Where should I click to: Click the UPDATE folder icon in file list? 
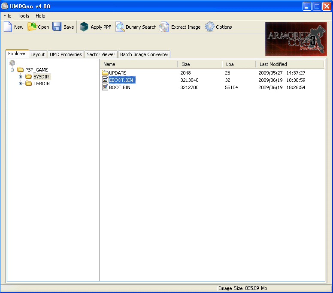coord(105,73)
